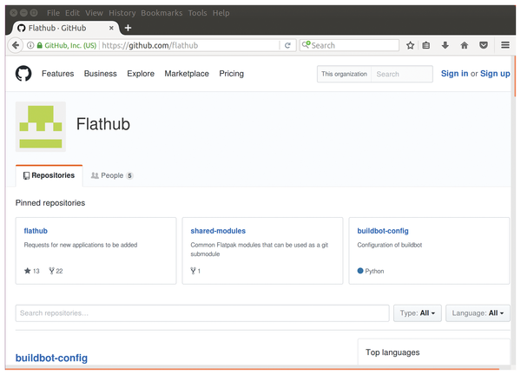This screenshot has height=375, width=521.
Task: Click the Sign up link
Action: (x=495, y=74)
